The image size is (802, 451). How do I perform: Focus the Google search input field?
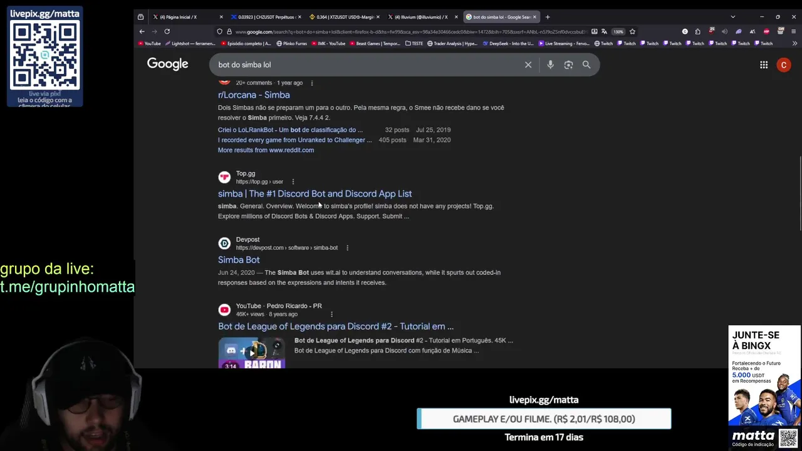point(370,65)
